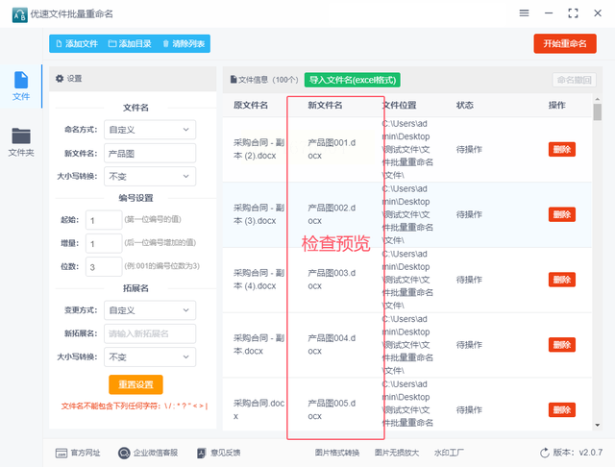Screen dimensions: 615x467
Task: Click the 状态 column header
Action: click(x=465, y=105)
